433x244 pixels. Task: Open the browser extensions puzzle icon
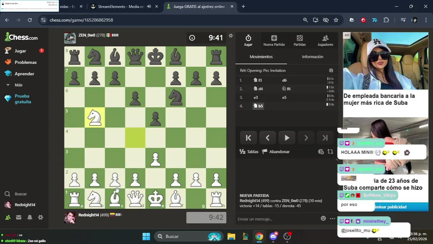(386, 20)
